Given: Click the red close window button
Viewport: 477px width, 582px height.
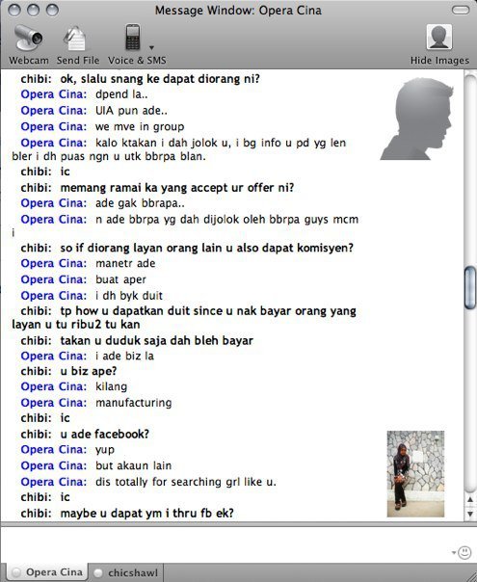Looking at the screenshot, I should pyautogui.click(x=14, y=10).
